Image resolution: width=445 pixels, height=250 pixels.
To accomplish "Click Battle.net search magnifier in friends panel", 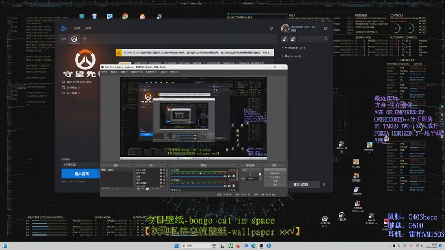I will click(x=326, y=39).
